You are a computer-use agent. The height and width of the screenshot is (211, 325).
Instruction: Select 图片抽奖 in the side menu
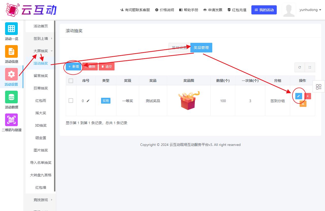point(41,150)
